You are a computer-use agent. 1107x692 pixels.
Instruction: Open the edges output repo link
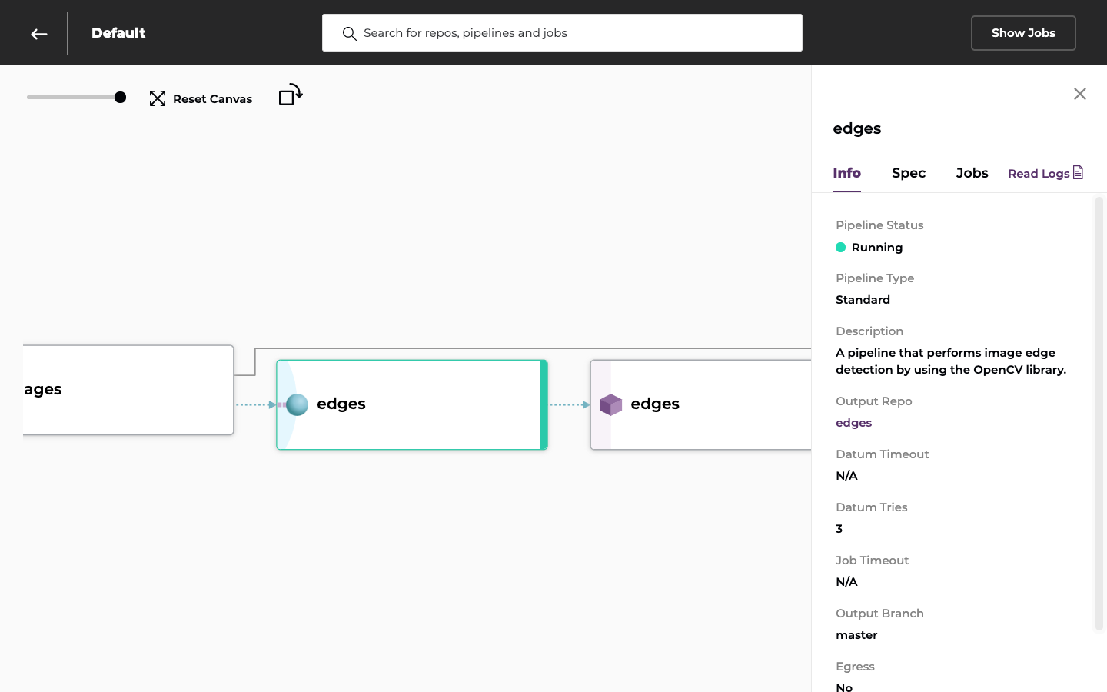(853, 423)
